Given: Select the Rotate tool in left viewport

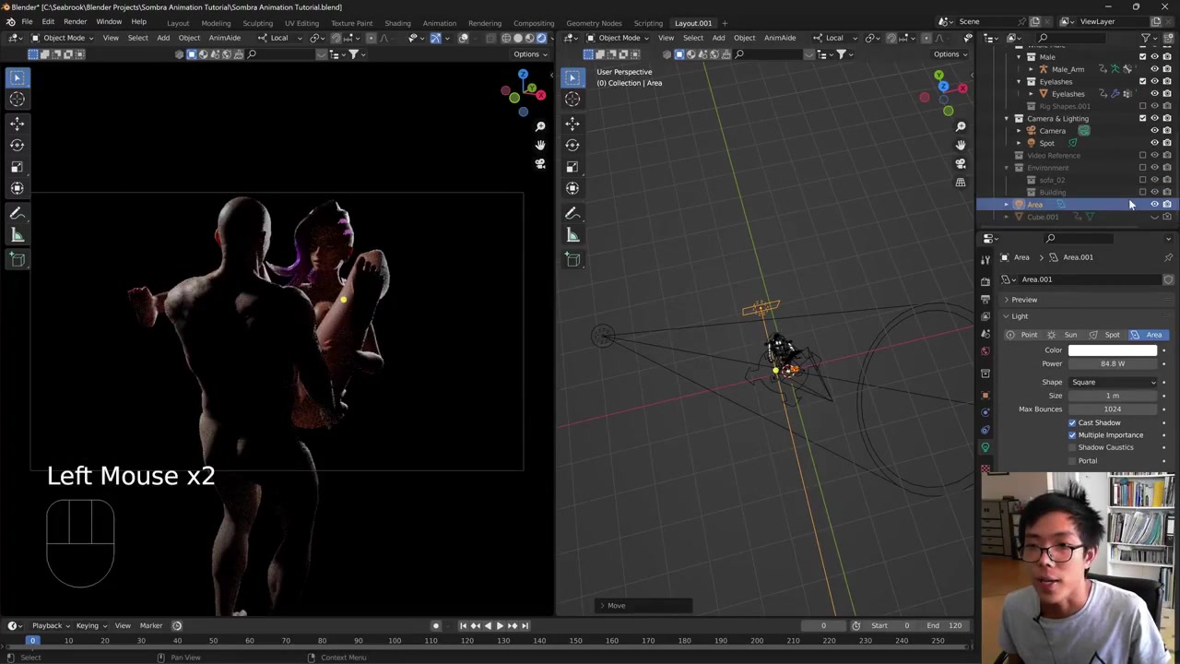Looking at the screenshot, I should click(18, 145).
